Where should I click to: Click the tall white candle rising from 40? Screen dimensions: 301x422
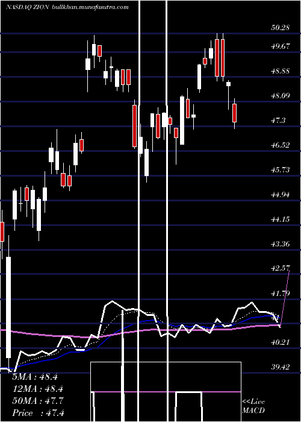click(x=8, y=307)
